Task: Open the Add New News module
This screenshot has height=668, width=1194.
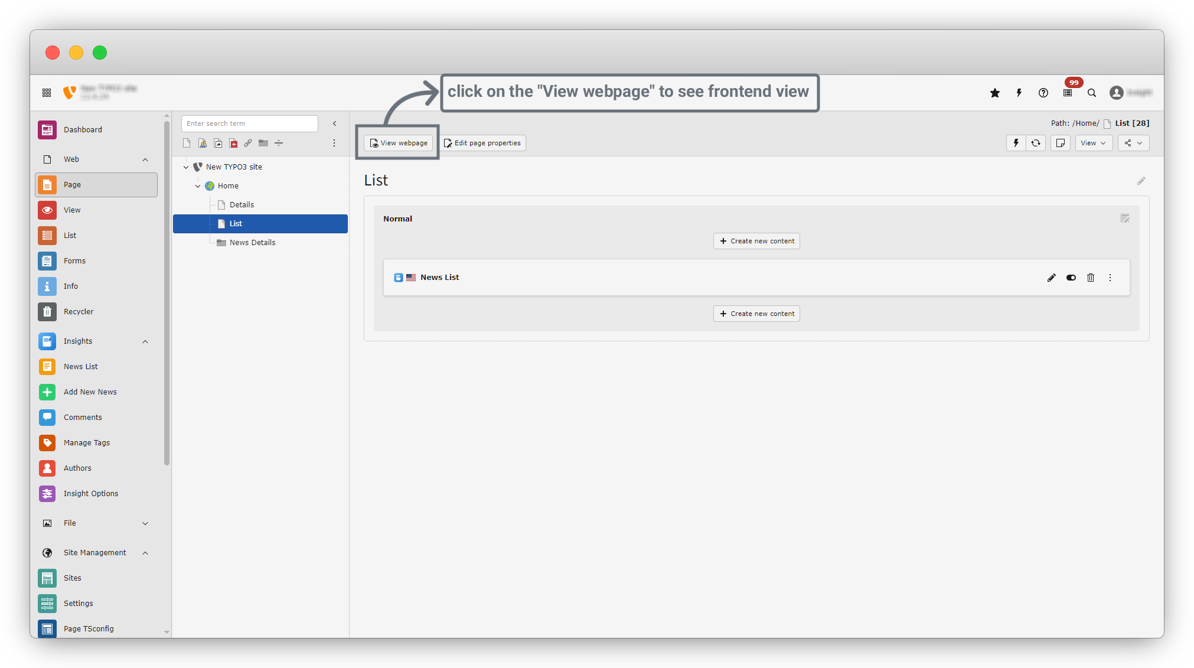Action: [90, 392]
